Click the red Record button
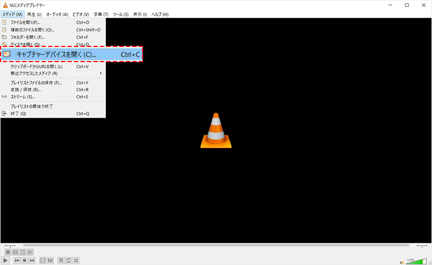The image size is (432, 265). click(8, 252)
